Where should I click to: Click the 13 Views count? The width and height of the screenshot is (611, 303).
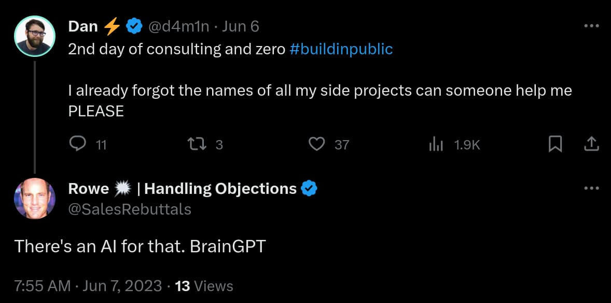(x=204, y=285)
